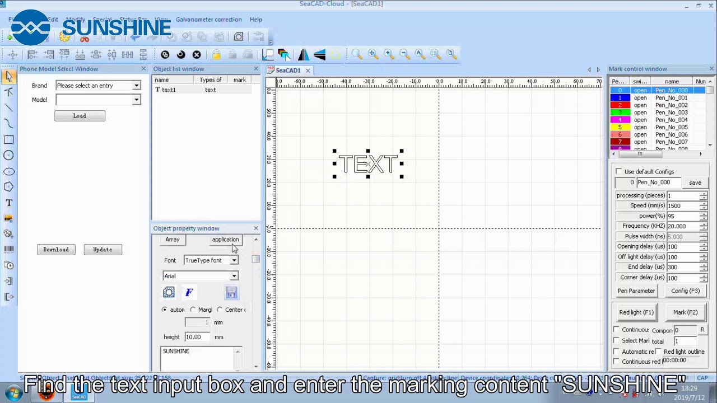Viewport: 717px width, 403px height.
Task: Click the save disk icon in property window
Action: (x=231, y=292)
